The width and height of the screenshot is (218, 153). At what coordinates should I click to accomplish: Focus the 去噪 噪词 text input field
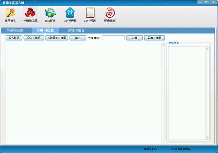[x=114, y=38]
